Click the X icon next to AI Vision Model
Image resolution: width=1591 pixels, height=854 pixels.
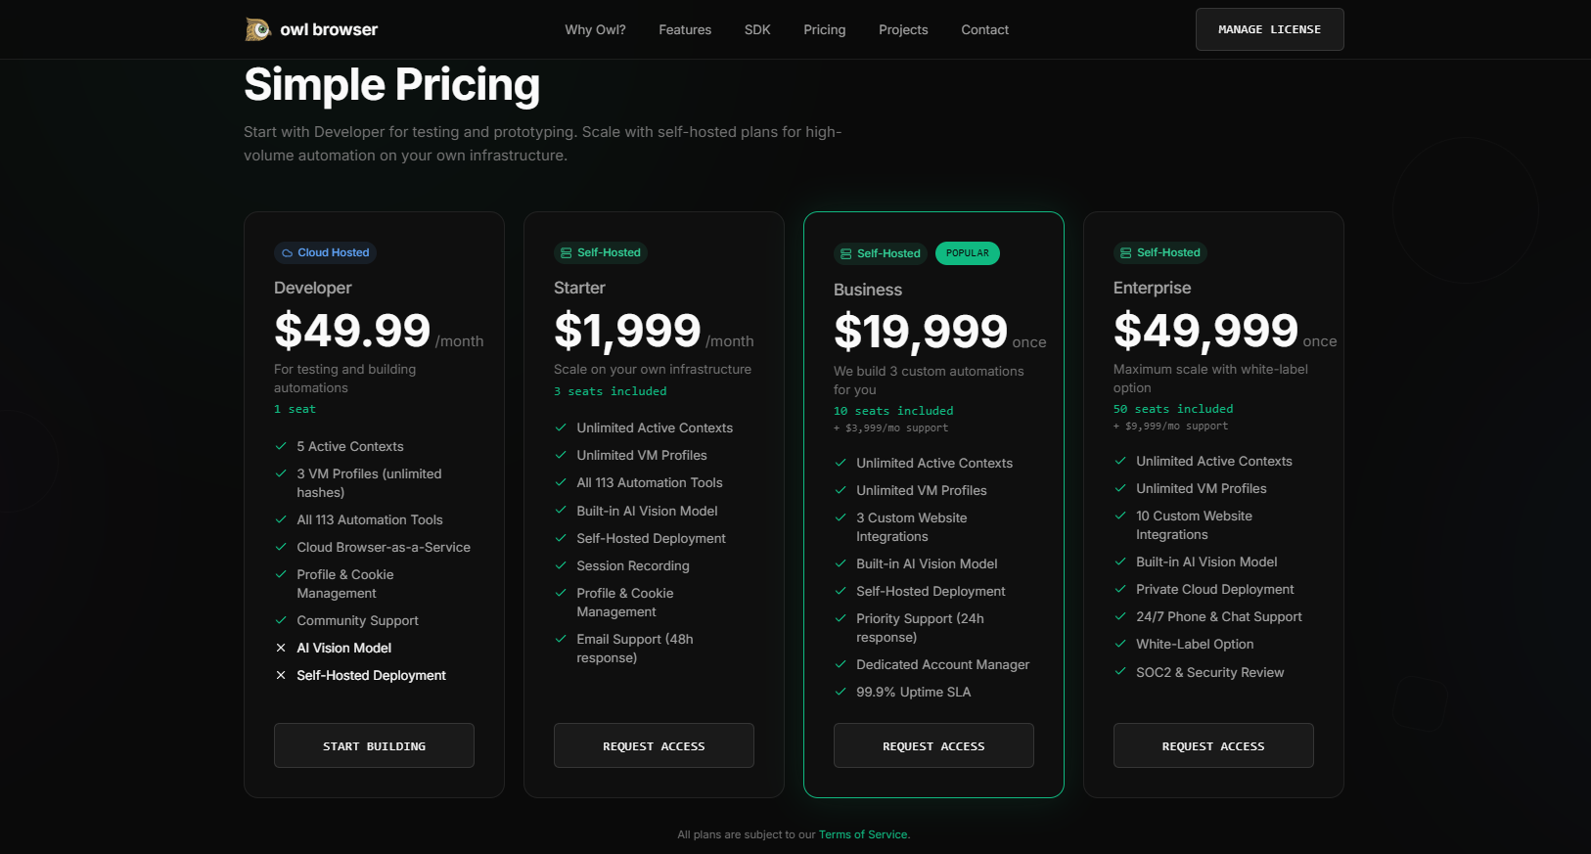(x=281, y=647)
